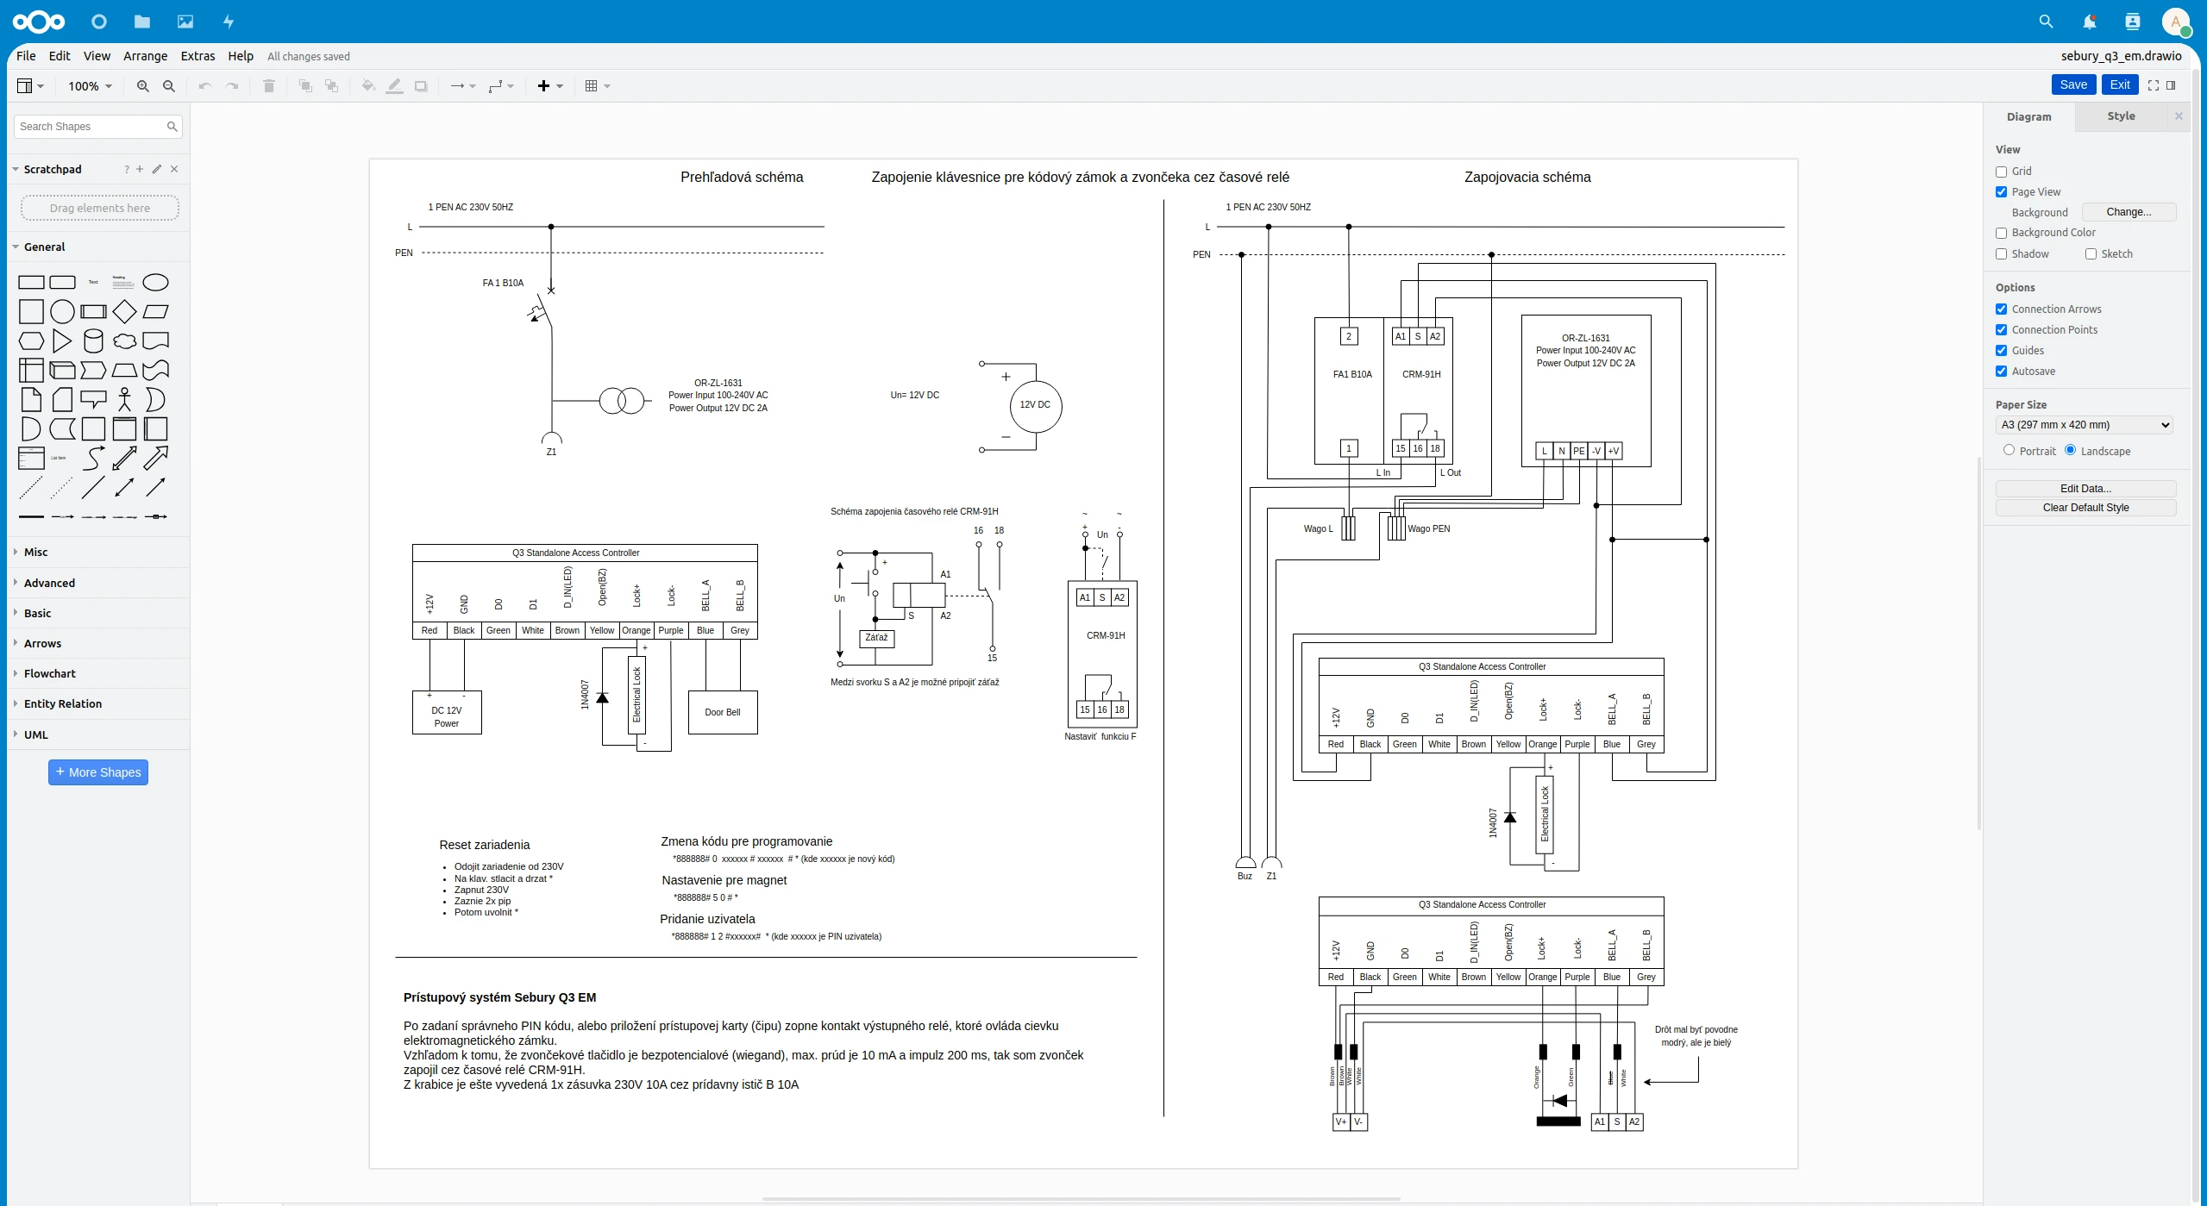Click the More Shapes button

pyautogui.click(x=98, y=772)
